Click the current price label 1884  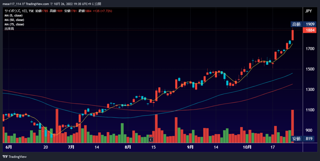(310, 30)
